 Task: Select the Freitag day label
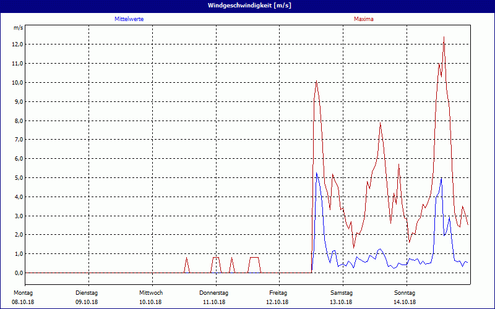click(x=278, y=292)
